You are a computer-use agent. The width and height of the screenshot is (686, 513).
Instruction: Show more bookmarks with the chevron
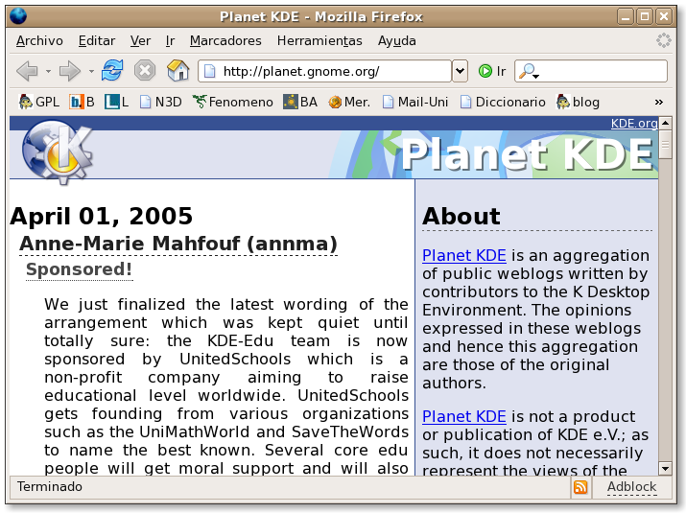click(659, 102)
